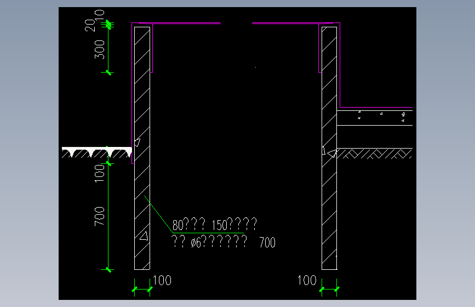Select the "700" following the ø6 annotation

point(267,243)
